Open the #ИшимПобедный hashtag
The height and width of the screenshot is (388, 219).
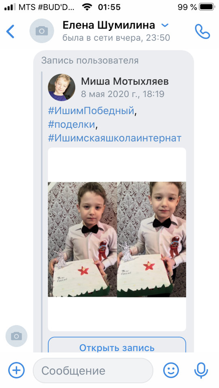coord(91,110)
